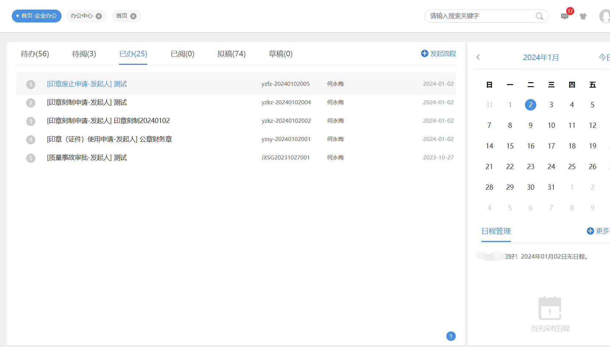
Task: Open 印章废止申请 测试 entry
Action: 87,84
